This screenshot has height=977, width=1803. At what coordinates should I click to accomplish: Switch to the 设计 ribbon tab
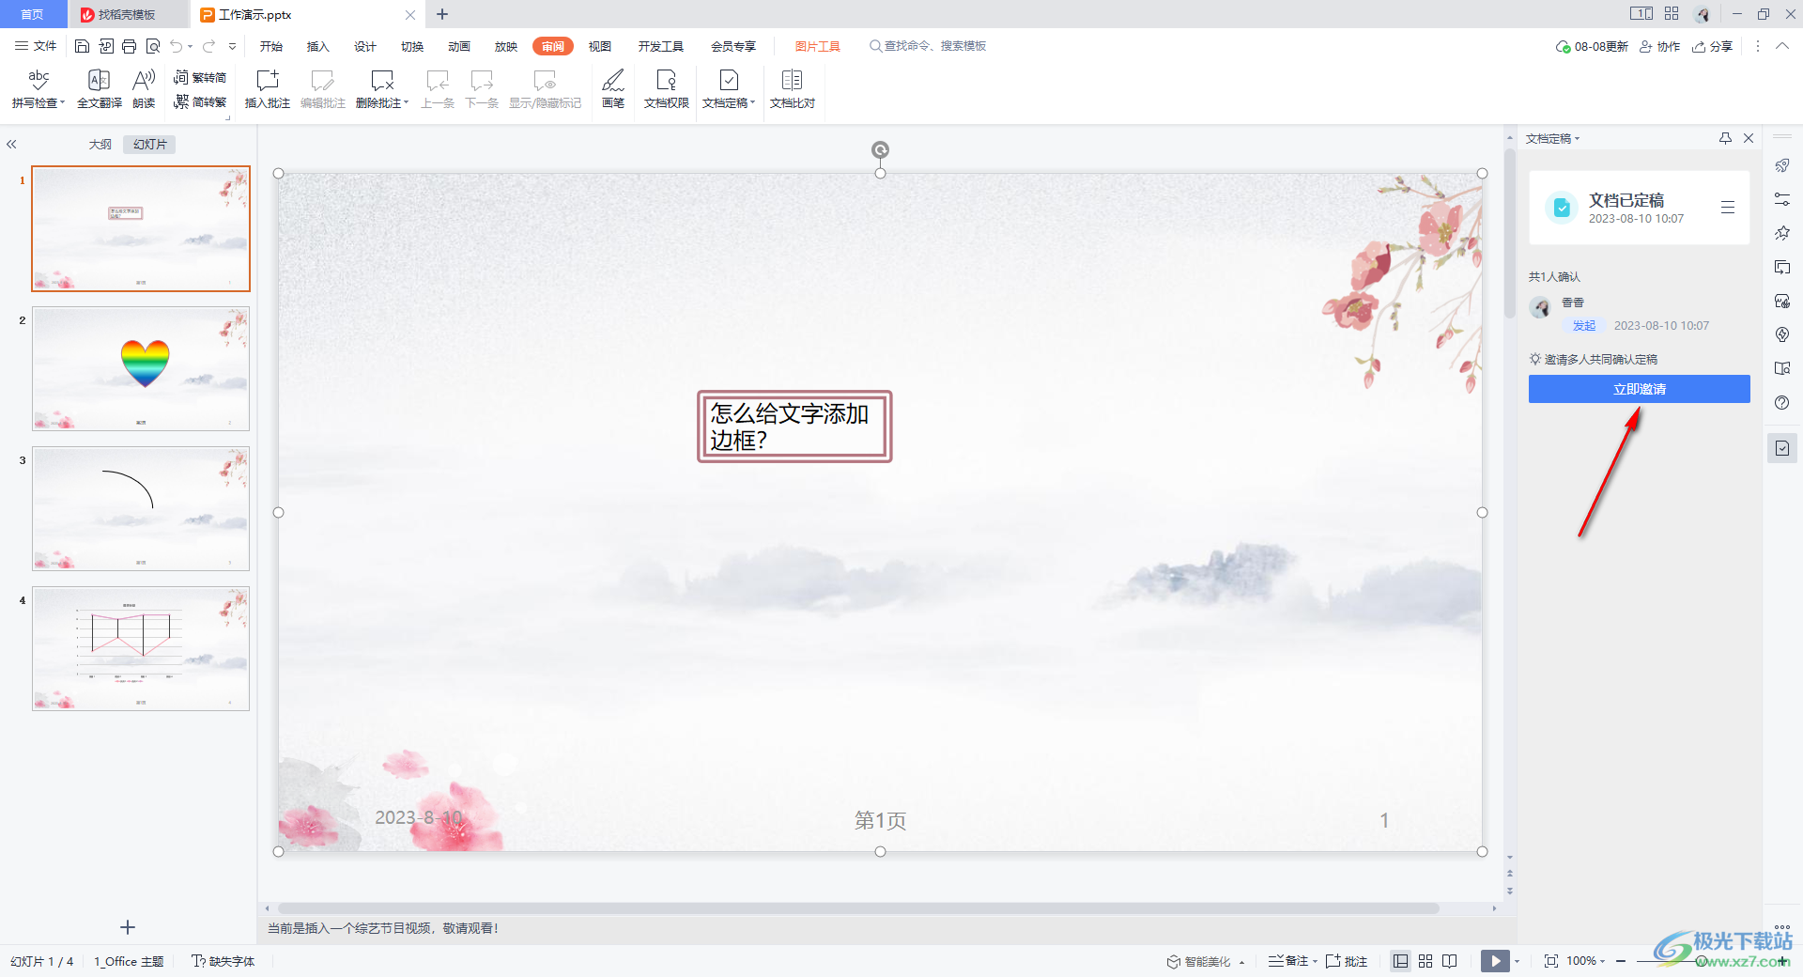[x=365, y=46]
